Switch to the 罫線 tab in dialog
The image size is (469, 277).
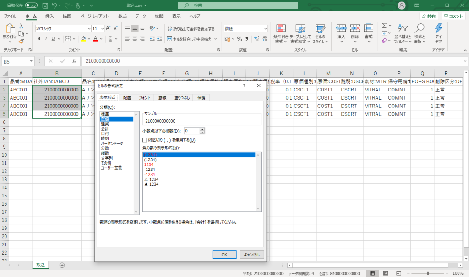(x=163, y=97)
